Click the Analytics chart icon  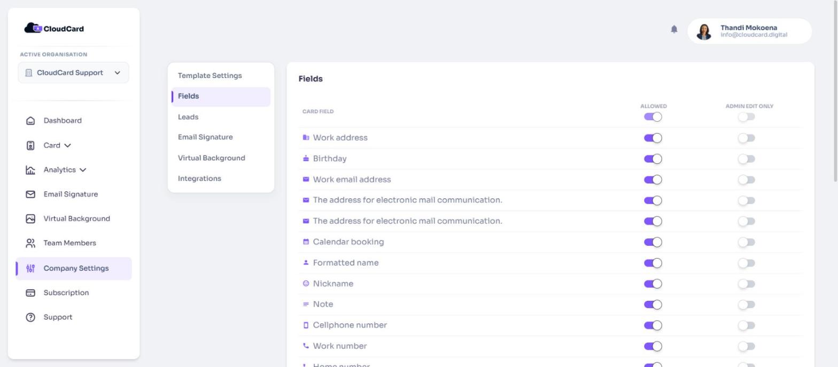(30, 170)
